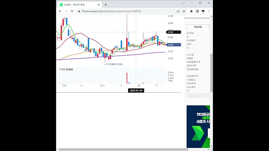269x151 pixels.
Task: Open the tab search chevron
Action: (183, 3)
